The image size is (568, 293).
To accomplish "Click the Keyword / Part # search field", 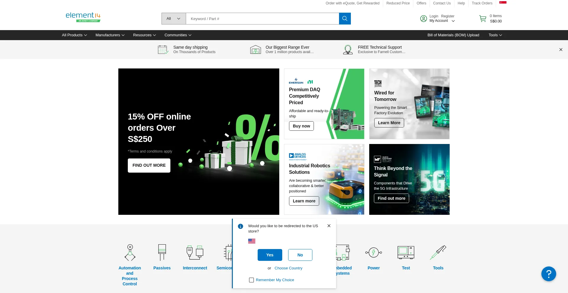I will [x=262, y=19].
